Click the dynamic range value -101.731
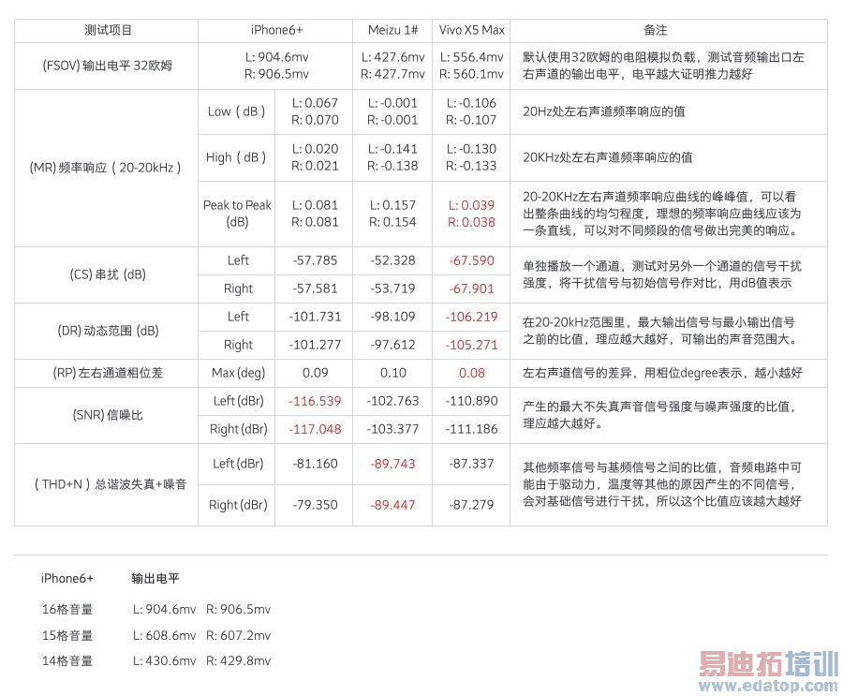 click(x=315, y=317)
